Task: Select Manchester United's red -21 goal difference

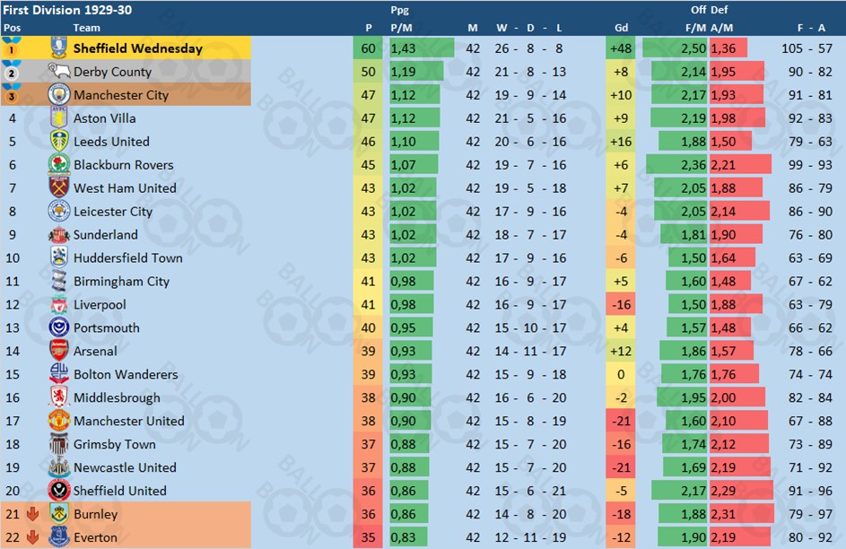Action: tap(621, 421)
